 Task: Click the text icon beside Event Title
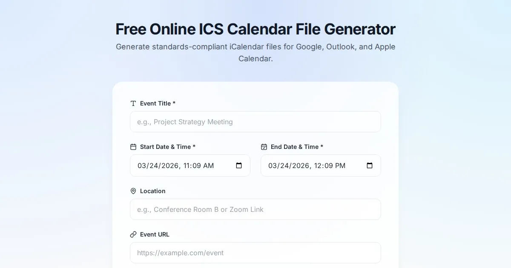133,103
